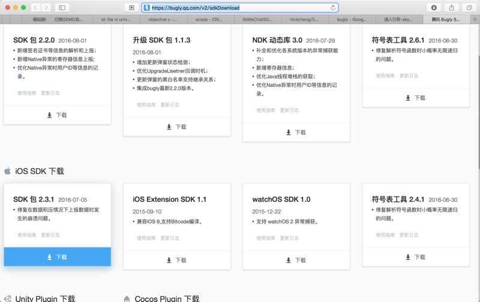480x302 pixels.
Task: Click the 'watchOS SDK 1.0' card title
Action: click(x=281, y=200)
